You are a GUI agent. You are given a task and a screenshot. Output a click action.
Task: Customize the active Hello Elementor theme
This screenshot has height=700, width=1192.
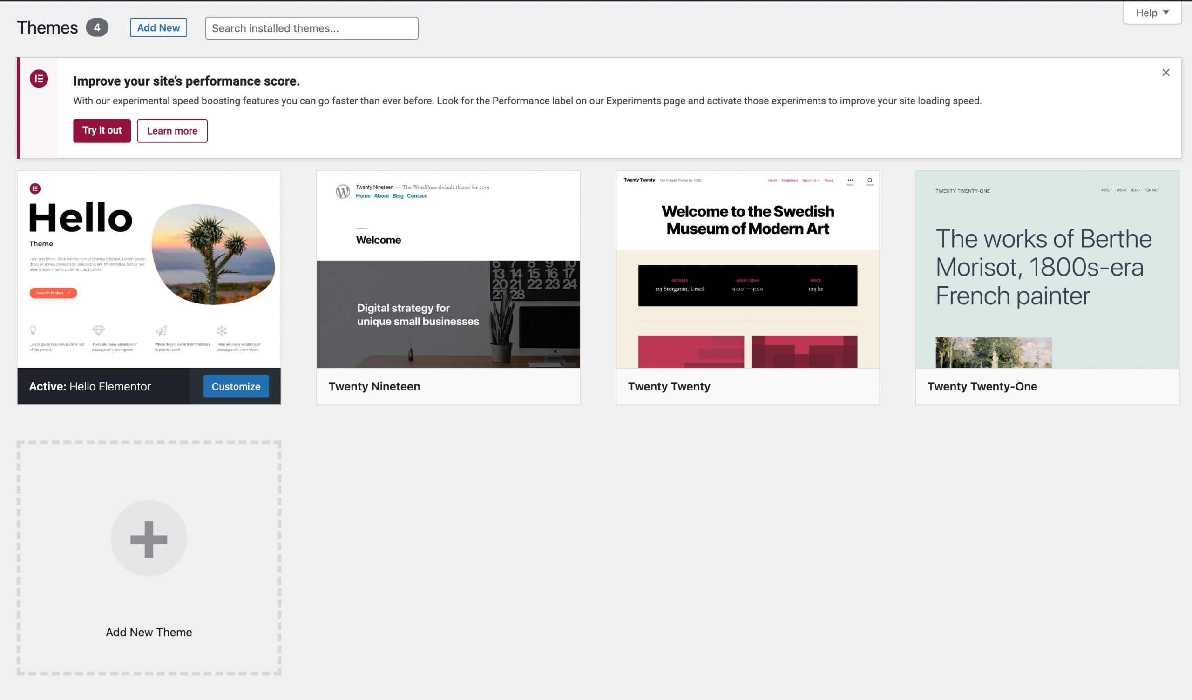point(236,386)
